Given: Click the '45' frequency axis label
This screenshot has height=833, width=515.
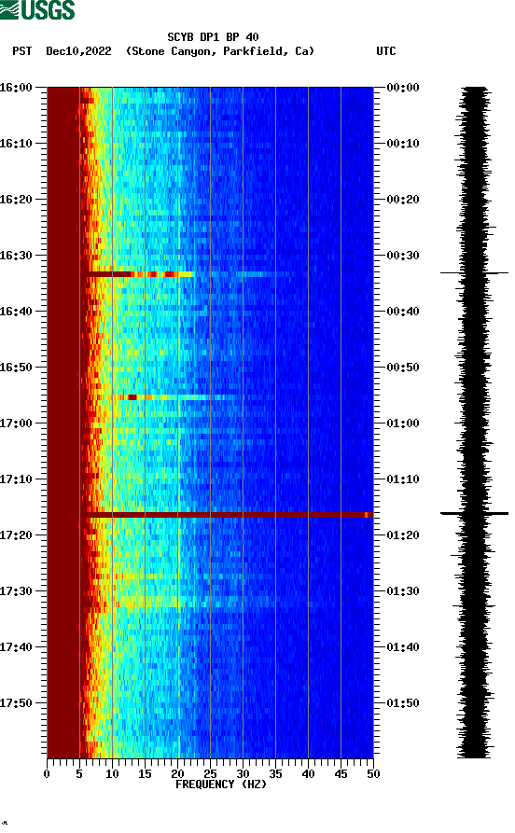Looking at the screenshot, I should [341, 774].
